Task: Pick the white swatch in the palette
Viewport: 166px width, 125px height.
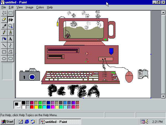Action: pos(24,107)
